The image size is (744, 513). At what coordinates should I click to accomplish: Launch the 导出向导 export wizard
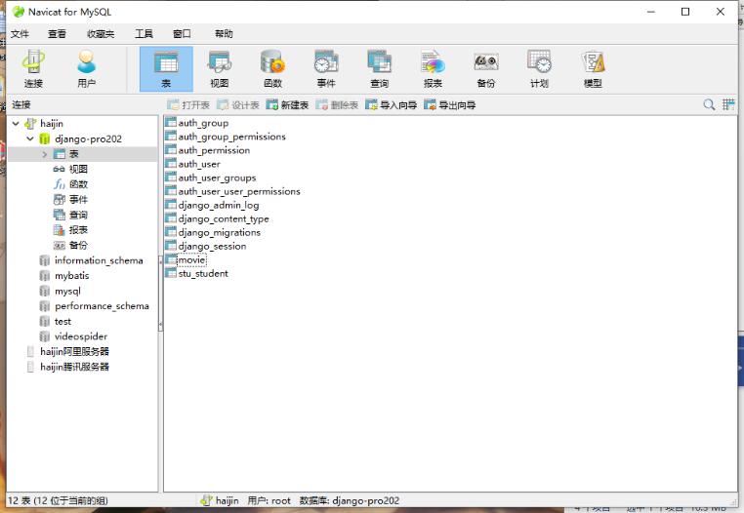(x=450, y=105)
